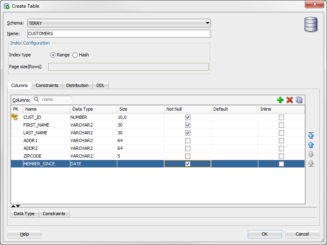Image resolution: width=327 pixels, height=245 pixels.
Task: Delete selected column with red X
Action: 289,100
